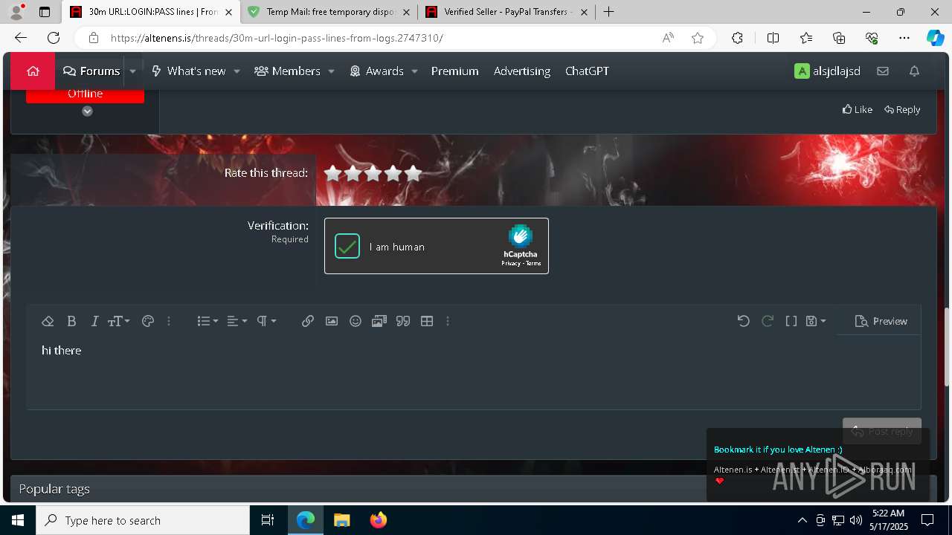This screenshot has width=952, height=535.
Task: Switch to the Temp Mail tab
Action: coord(329,12)
